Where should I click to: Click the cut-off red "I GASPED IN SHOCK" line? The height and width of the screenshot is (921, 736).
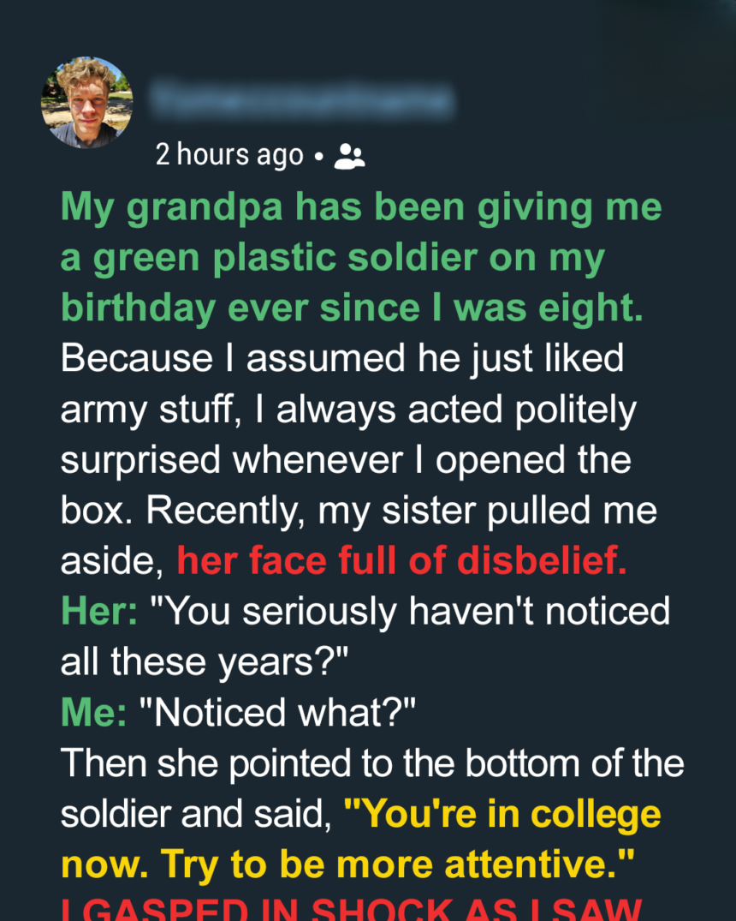click(351, 910)
